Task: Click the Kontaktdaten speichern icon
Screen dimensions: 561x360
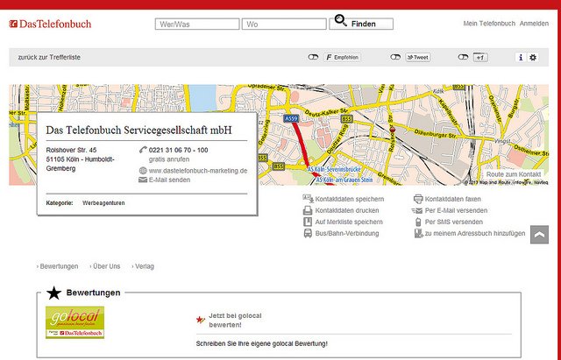Action: click(308, 199)
